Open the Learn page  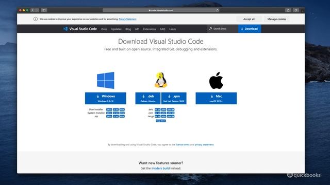(173, 29)
